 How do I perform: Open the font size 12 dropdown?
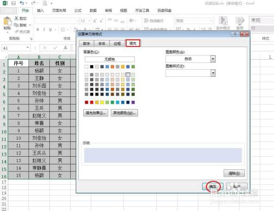(x=89, y=21)
